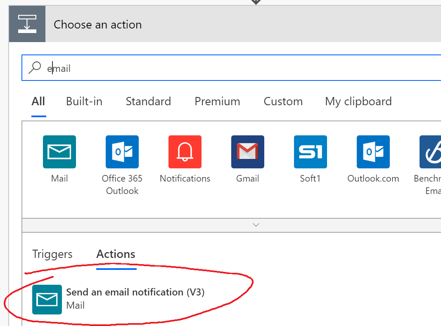Select the Notifications connector icon
Image resolution: width=441 pixels, height=326 pixels.
point(185,151)
